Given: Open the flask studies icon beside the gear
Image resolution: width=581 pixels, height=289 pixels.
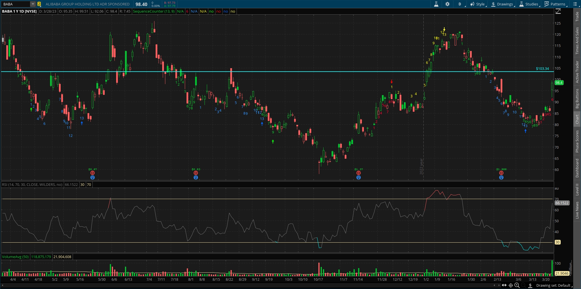Looking at the screenshot, I should pos(436,4).
